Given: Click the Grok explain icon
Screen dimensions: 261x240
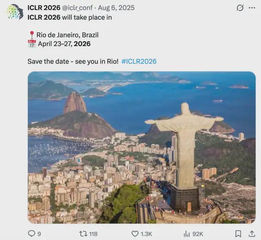Looking at the screenshot, I should (240, 8).
